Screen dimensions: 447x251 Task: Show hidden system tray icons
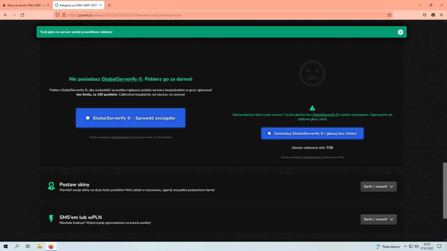tap(405, 247)
